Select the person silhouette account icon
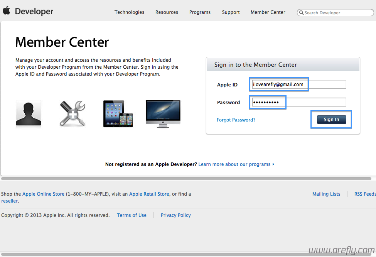Image resolution: width=376 pixels, height=257 pixels. [29, 113]
